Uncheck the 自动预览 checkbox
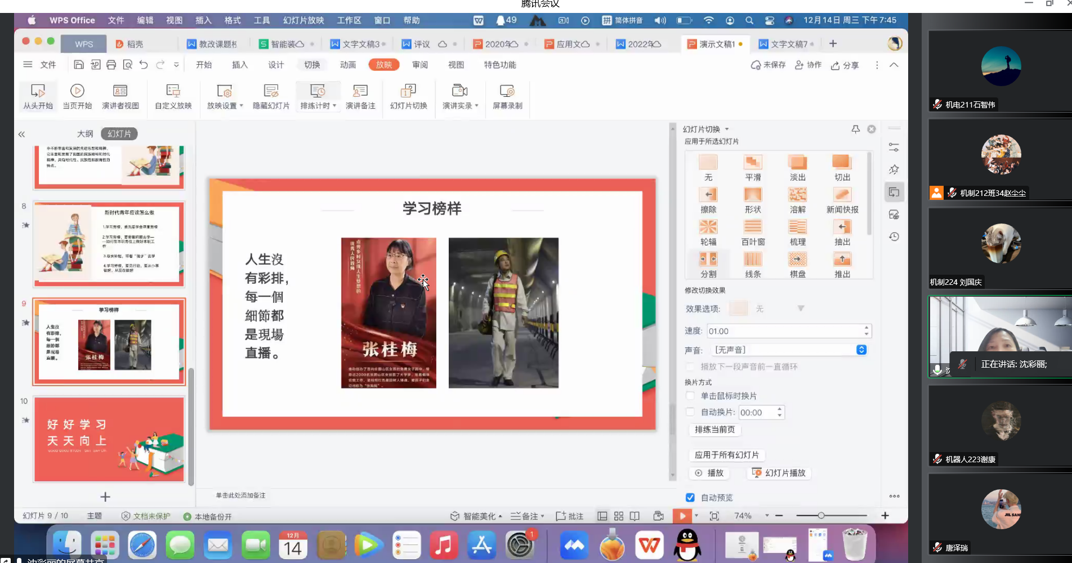Viewport: 1072px width, 563px height. pos(690,498)
